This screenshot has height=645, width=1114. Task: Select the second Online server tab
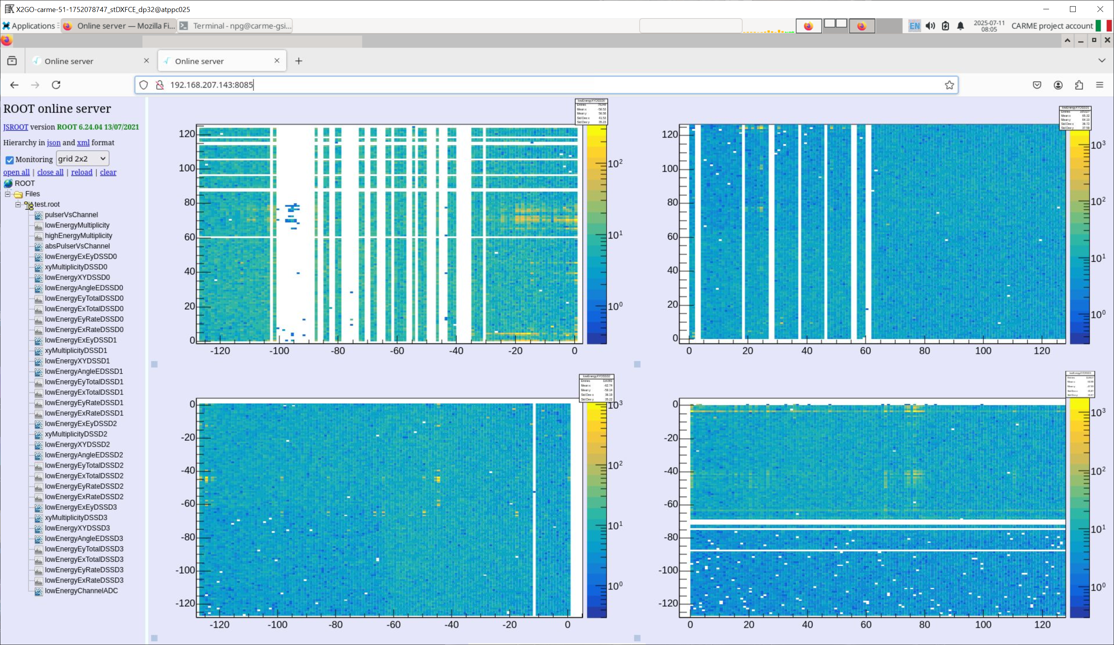[222, 61]
